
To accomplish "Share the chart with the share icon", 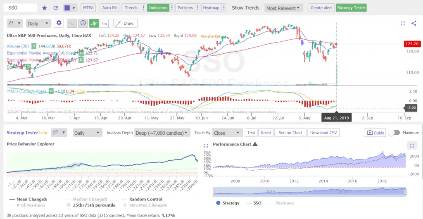I will (413, 23).
